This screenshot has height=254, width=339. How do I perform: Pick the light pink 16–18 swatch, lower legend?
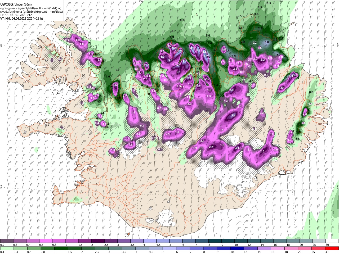(x=278, y=248)
